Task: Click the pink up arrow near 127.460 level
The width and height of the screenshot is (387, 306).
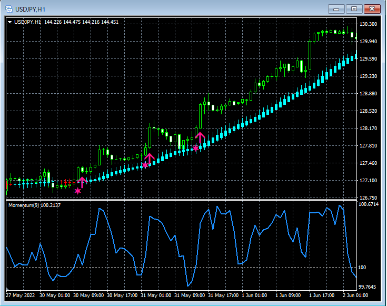Action: click(x=150, y=159)
